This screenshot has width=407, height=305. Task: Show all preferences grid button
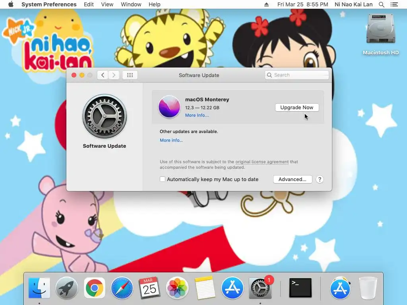130,75
